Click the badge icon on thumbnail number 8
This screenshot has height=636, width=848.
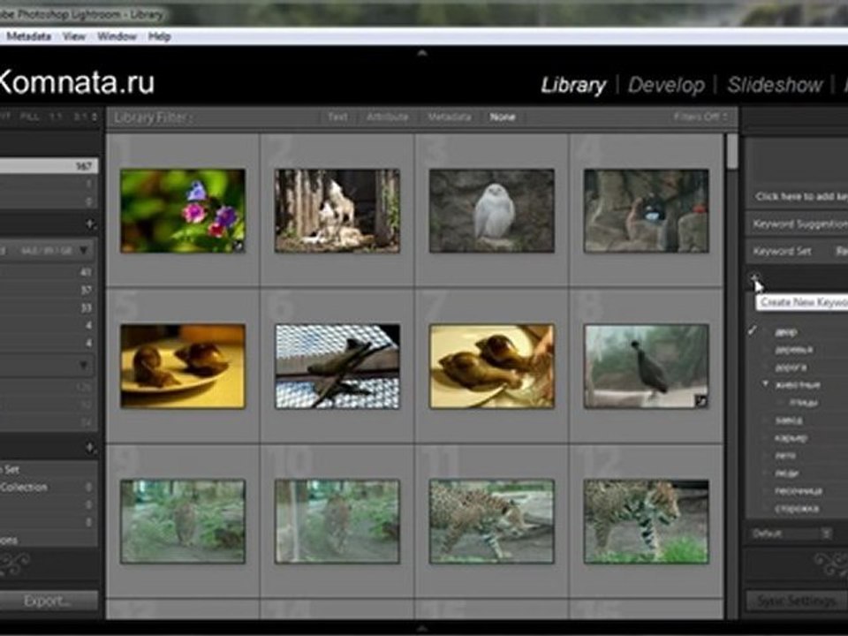700,401
